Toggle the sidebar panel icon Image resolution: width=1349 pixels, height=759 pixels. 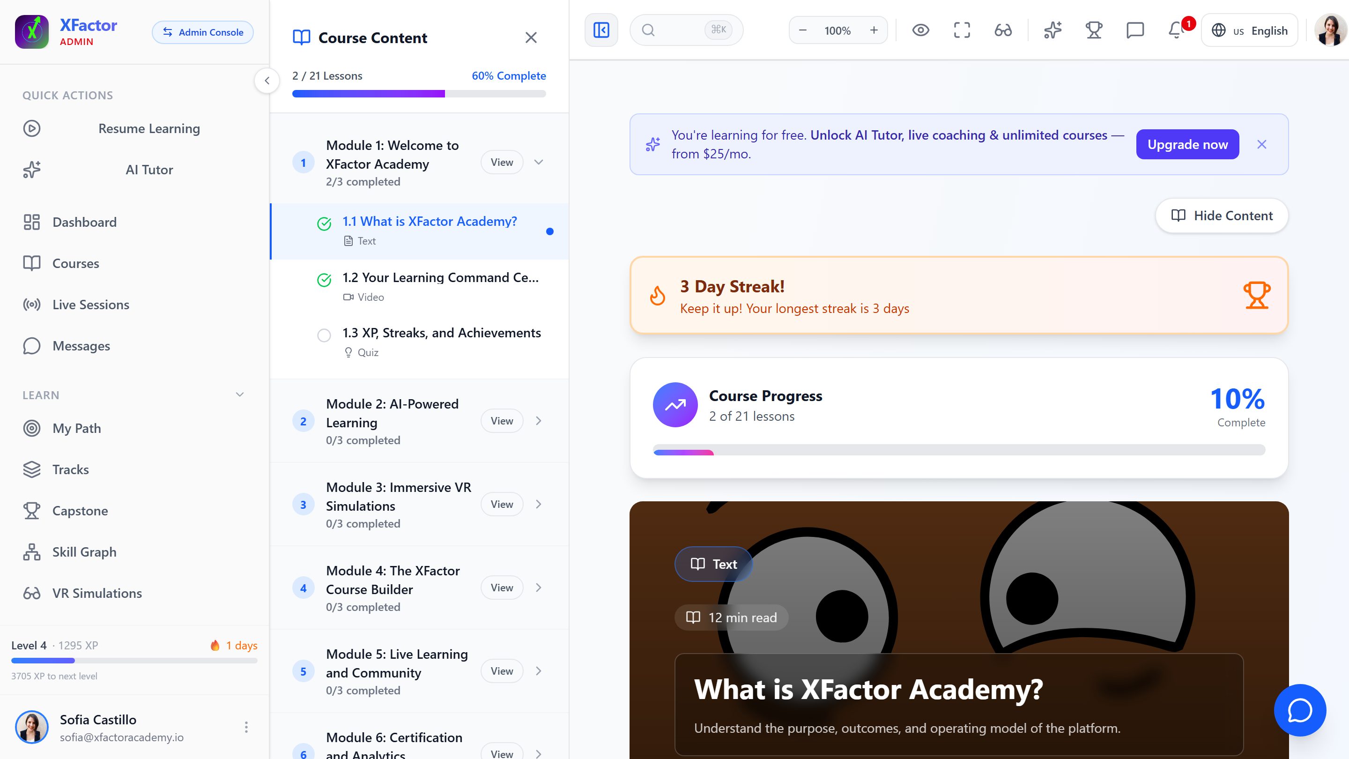click(x=601, y=30)
